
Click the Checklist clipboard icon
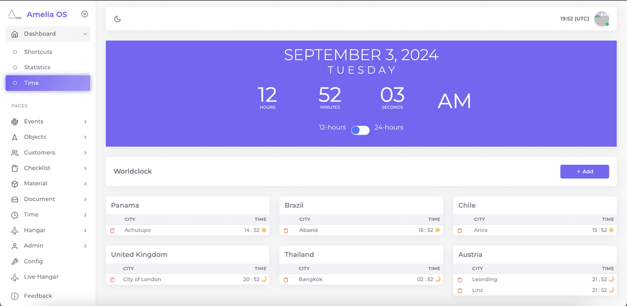(15, 168)
